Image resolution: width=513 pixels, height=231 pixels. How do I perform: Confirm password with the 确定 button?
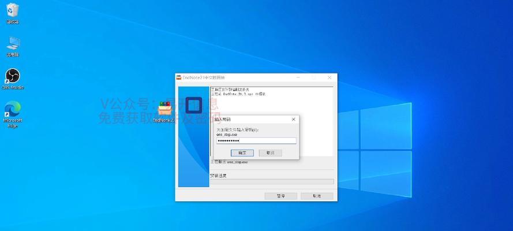pos(242,153)
